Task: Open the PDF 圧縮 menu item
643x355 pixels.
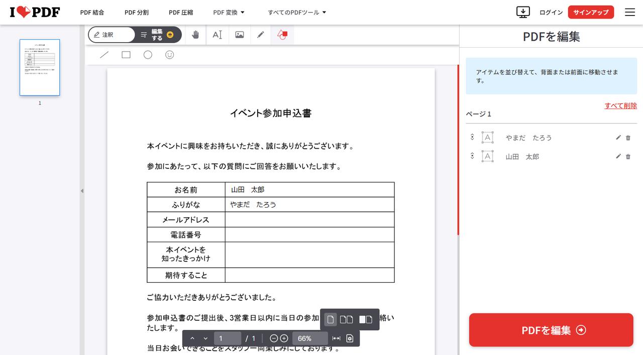Action: coord(181,13)
